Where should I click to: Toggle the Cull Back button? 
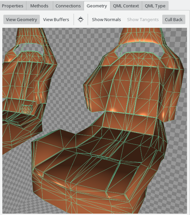tap(174, 19)
